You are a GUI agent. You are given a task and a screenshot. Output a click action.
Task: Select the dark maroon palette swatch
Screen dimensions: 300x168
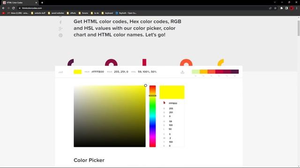227,71
